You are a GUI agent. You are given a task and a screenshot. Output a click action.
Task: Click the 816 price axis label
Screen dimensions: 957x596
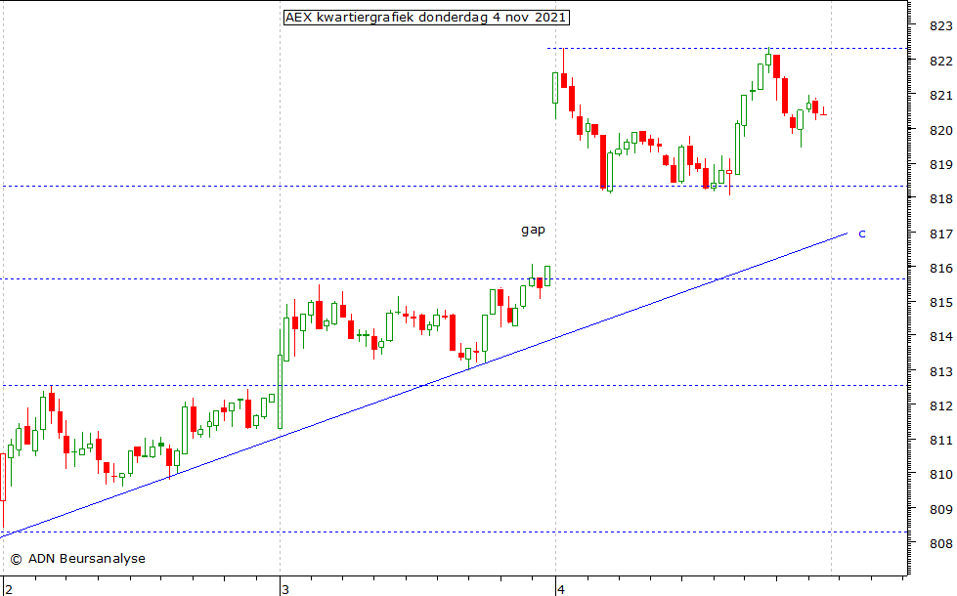coord(940,268)
